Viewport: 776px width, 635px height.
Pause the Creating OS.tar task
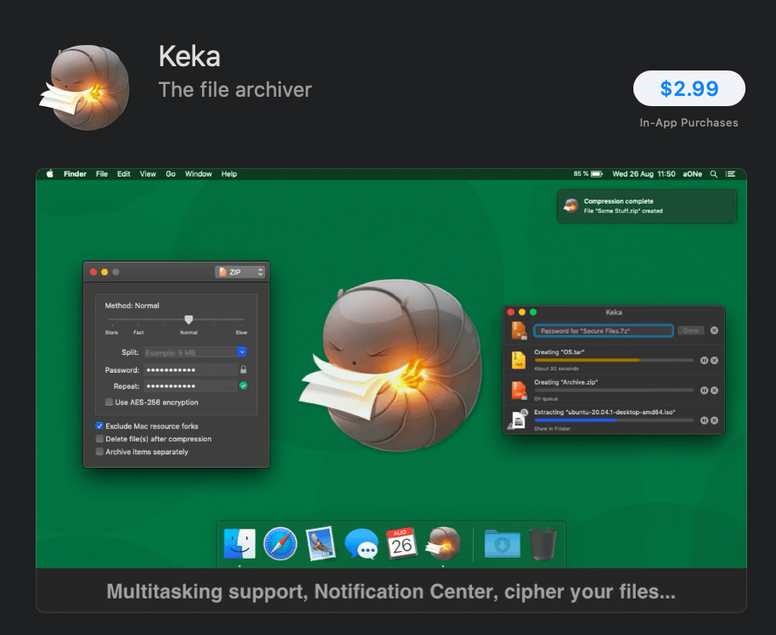[704, 360]
